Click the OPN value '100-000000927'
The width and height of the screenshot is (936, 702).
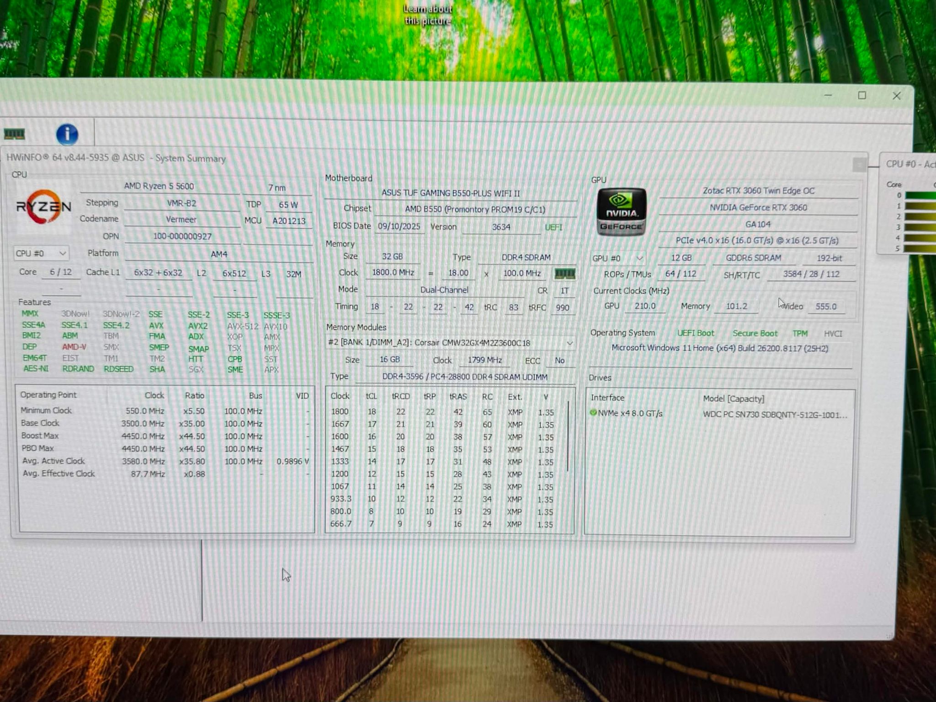(182, 236)
